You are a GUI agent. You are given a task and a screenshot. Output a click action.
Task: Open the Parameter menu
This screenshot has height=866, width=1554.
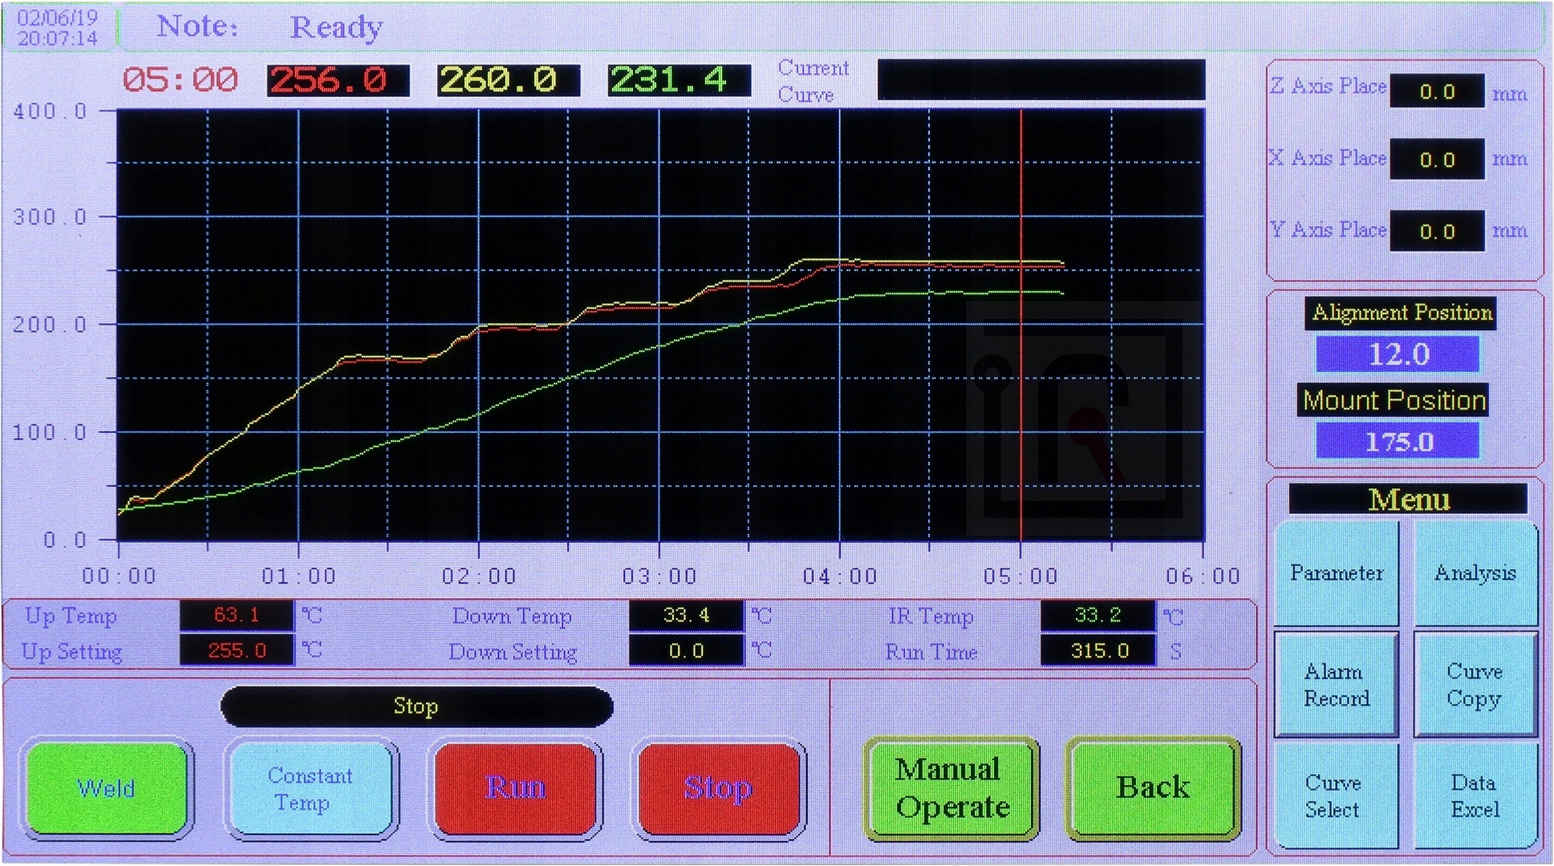[1337, 574]
